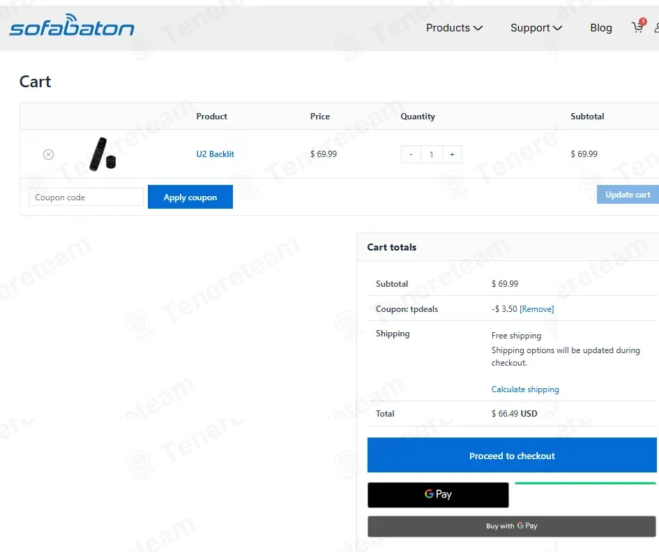Click the user account icon
Screen dimensions: 659x552
coord(656,28)
